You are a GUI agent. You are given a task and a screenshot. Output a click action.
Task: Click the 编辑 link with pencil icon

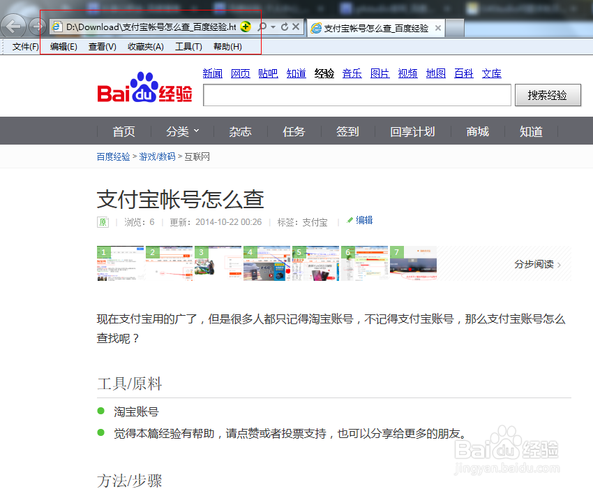[x=360, y=220]
